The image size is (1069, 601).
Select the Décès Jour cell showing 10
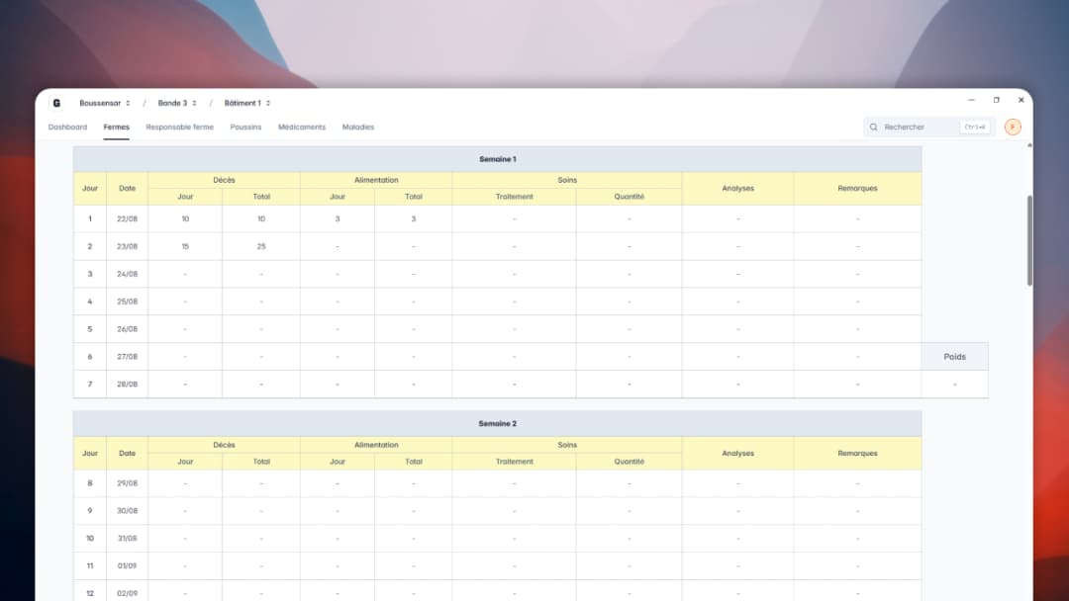[184, 218]
